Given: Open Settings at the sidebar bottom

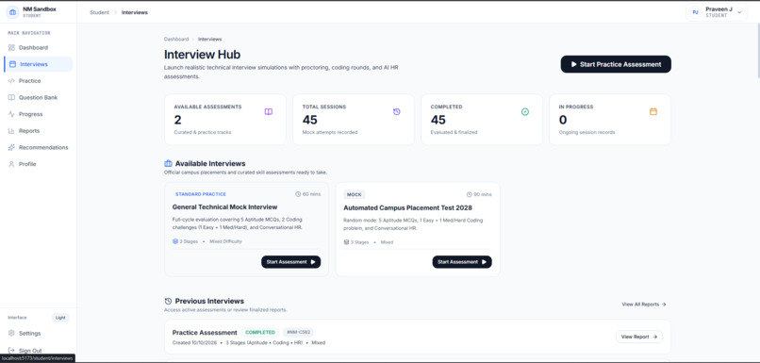Looking at the screenshot, I should click(39, 334).
